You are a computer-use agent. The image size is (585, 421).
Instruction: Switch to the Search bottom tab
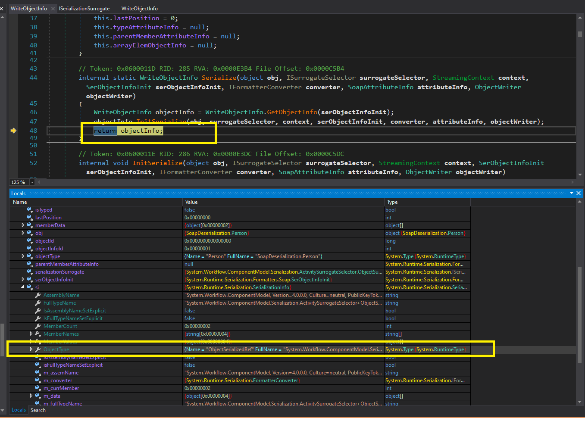(x=38, y=410)
